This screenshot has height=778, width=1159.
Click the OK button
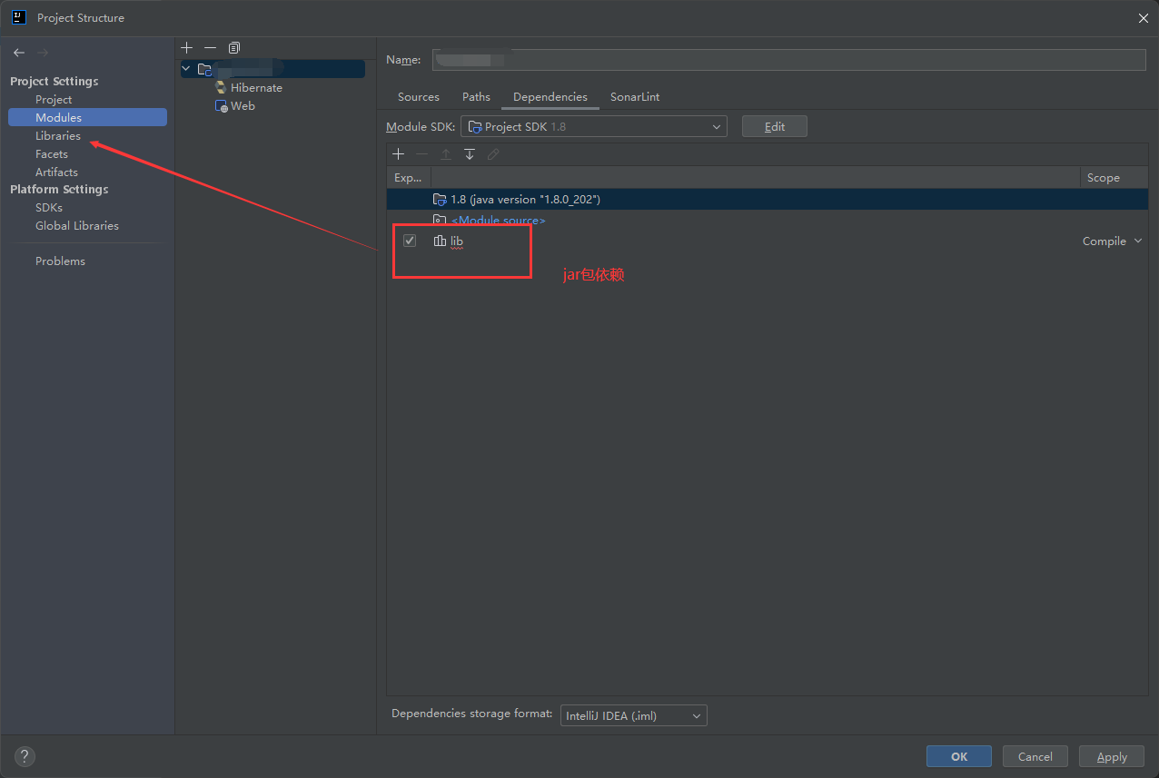[959, 756]
